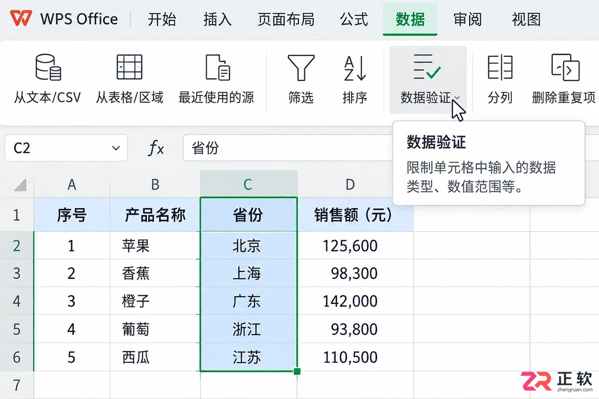Click the WPS Office logo icon
599x399 pixels.
pyautogui.click(x=21, y=19)
